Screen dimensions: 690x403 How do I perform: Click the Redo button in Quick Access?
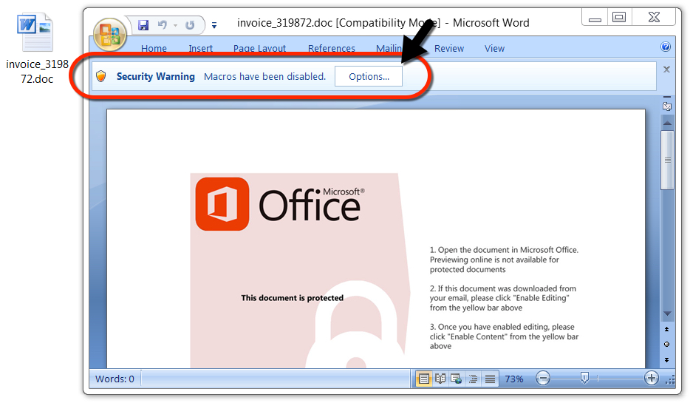(x=190, y=25)
